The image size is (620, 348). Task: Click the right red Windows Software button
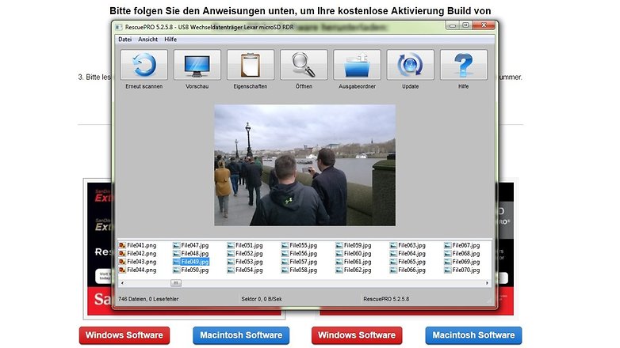point(357,335)
